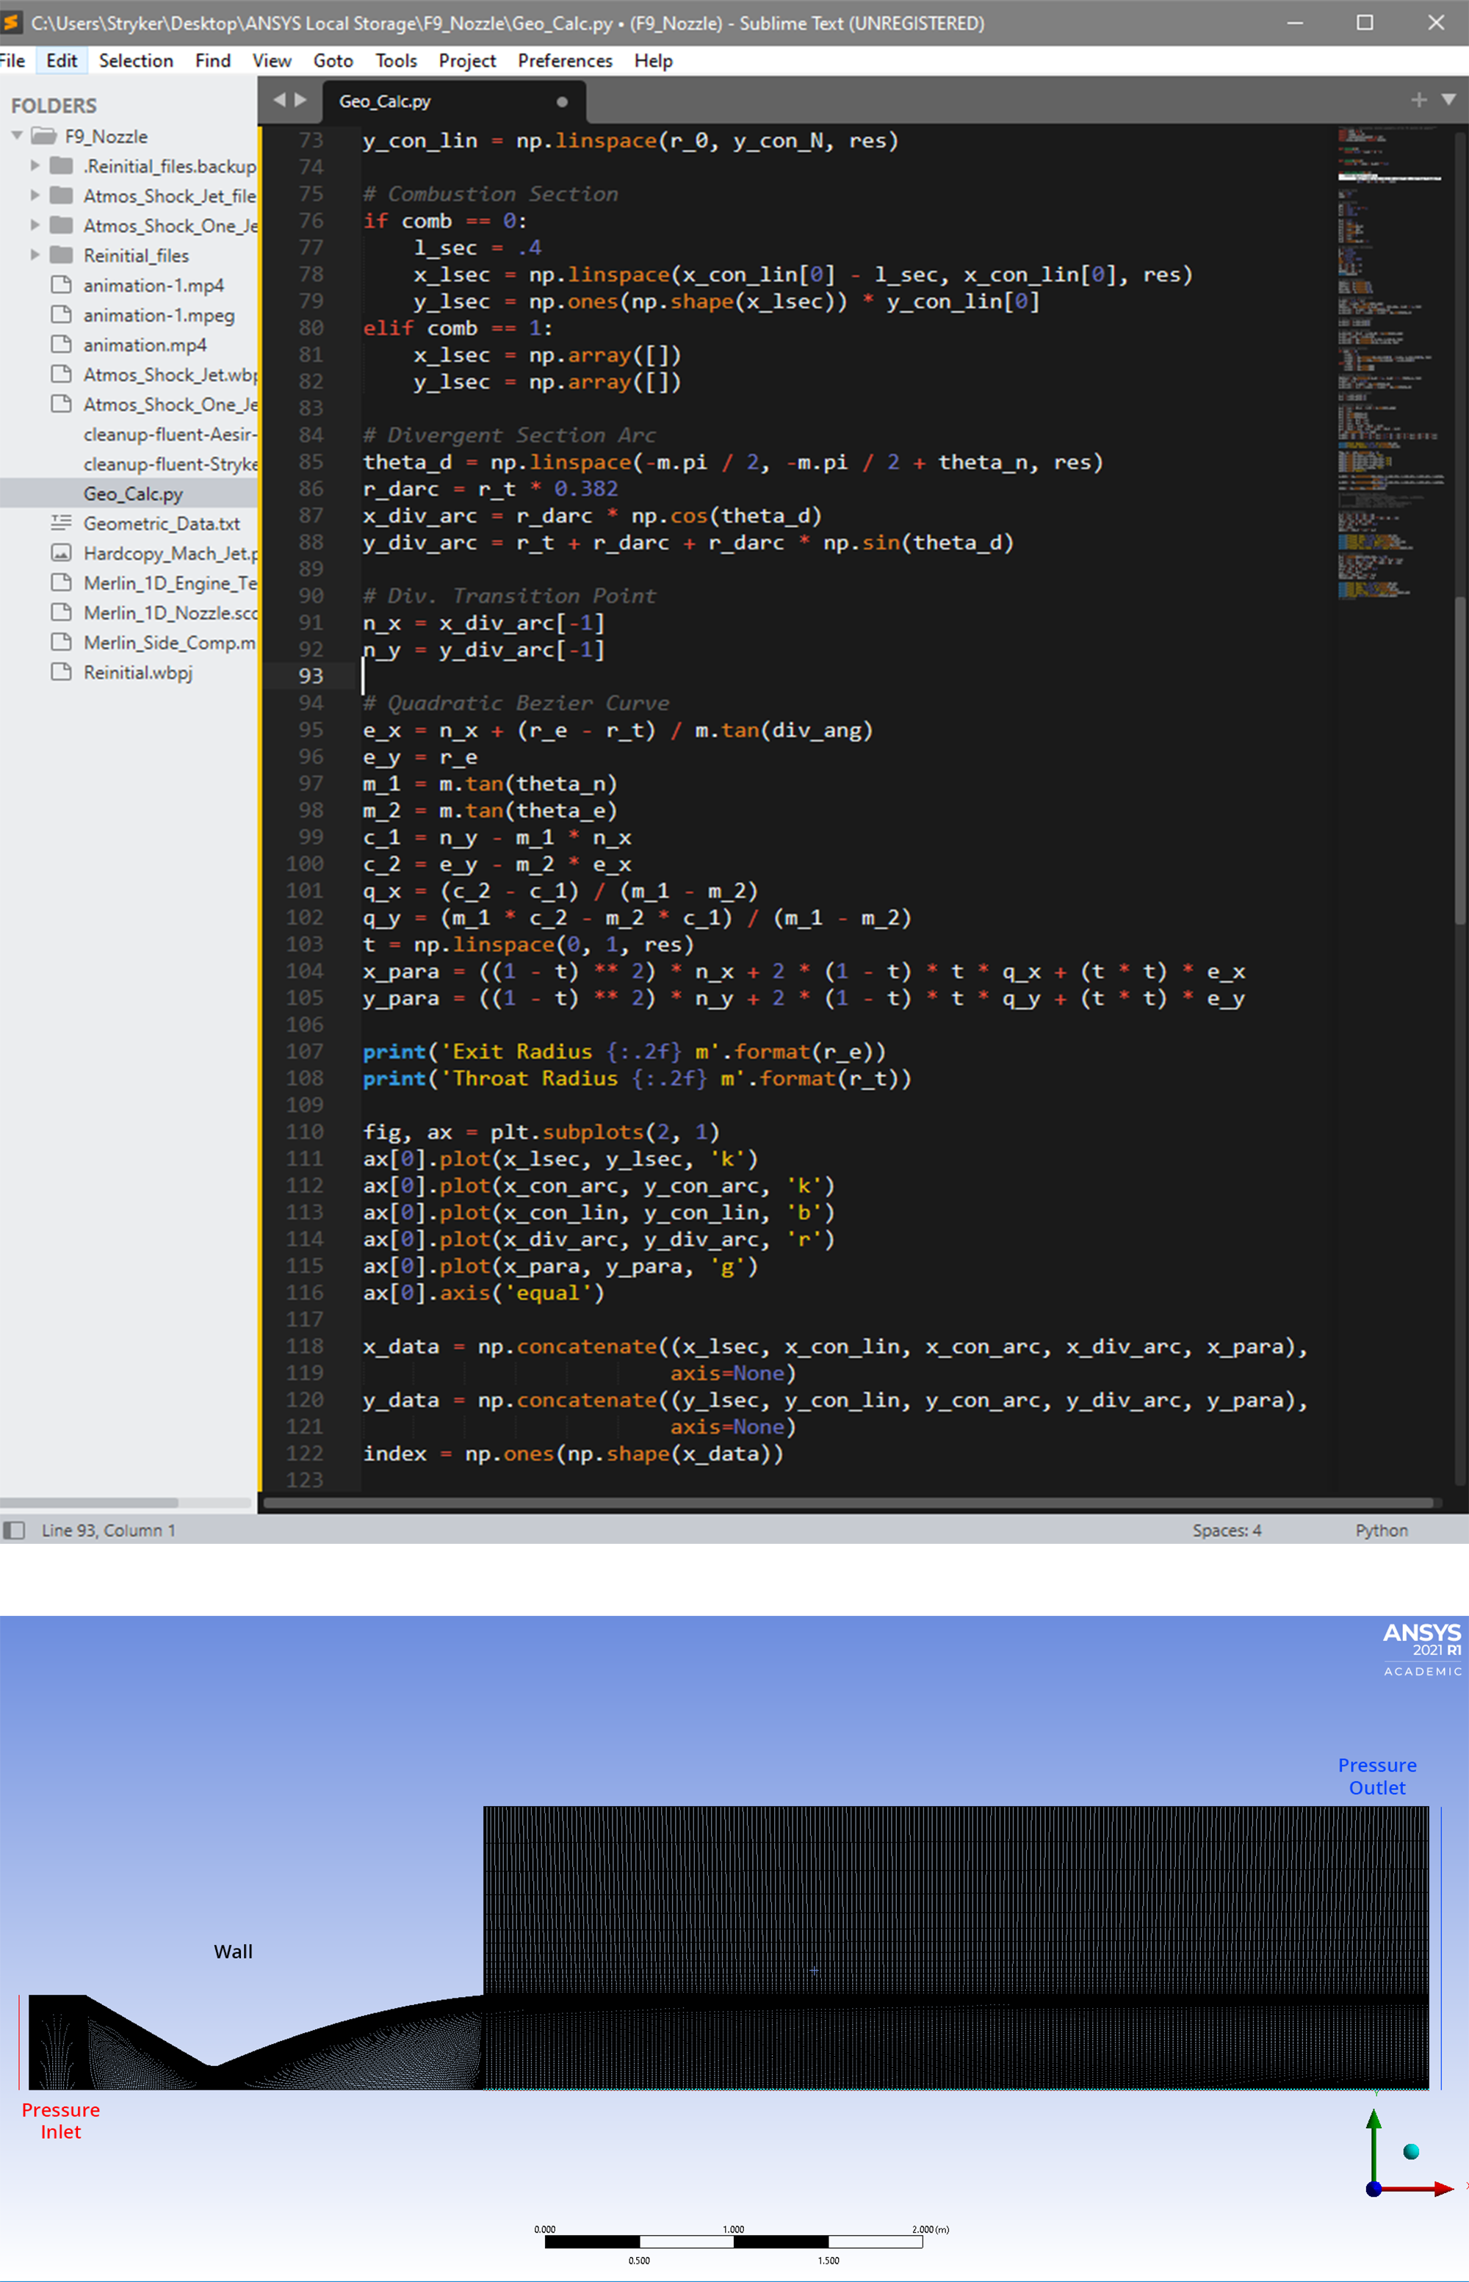1469x2282 pixels.
Task: Click the Reinitial.wbpj file icon
Action: (x=61, y=672)
